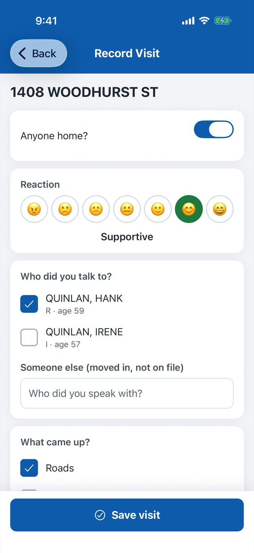Tap the QUINLAN, IRENE name label
Screen dimensions: 254x553
(84, 332)
